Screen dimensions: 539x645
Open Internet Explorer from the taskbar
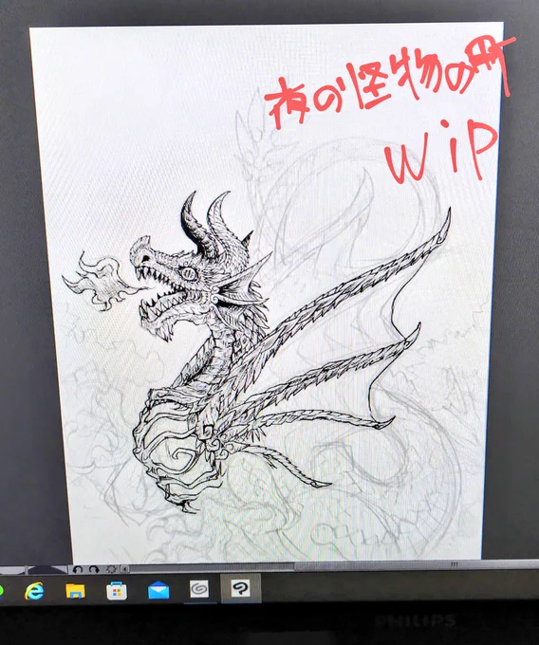click(x=34, y=591)
